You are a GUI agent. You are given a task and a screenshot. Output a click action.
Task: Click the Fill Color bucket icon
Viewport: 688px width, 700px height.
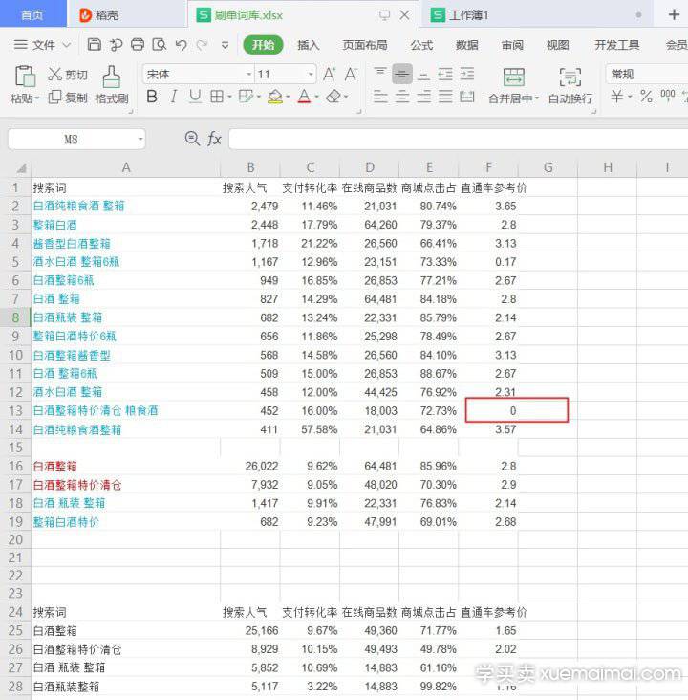click(x=275, y=97)
